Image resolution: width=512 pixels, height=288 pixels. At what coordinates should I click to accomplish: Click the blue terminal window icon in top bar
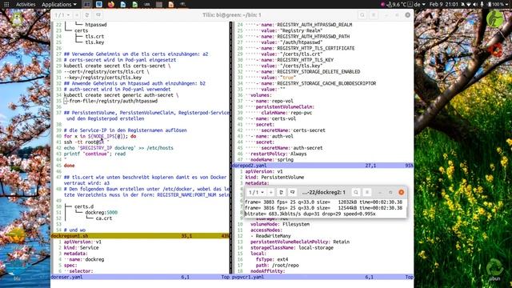coord(99,4)
